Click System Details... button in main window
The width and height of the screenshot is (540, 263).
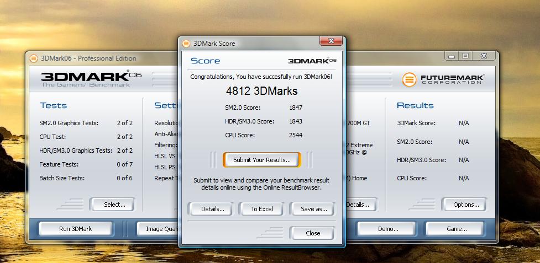pyautogui.click(x=361, y=205)
